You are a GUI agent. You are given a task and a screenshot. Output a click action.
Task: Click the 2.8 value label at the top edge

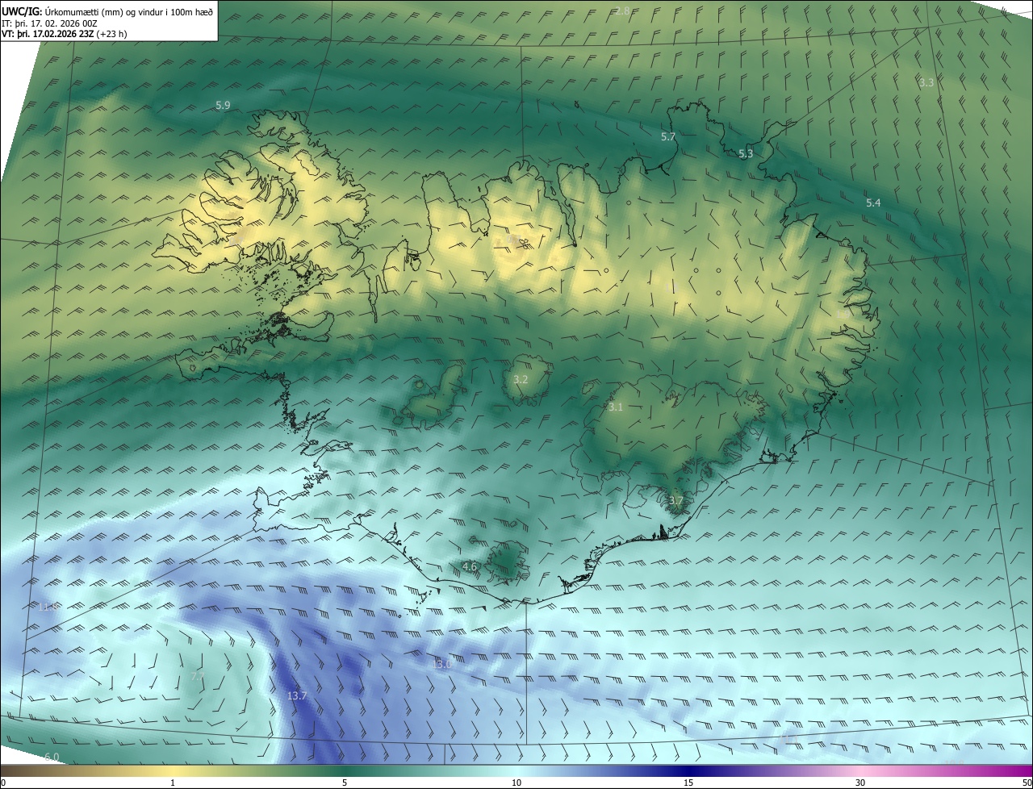coord(622,10)
